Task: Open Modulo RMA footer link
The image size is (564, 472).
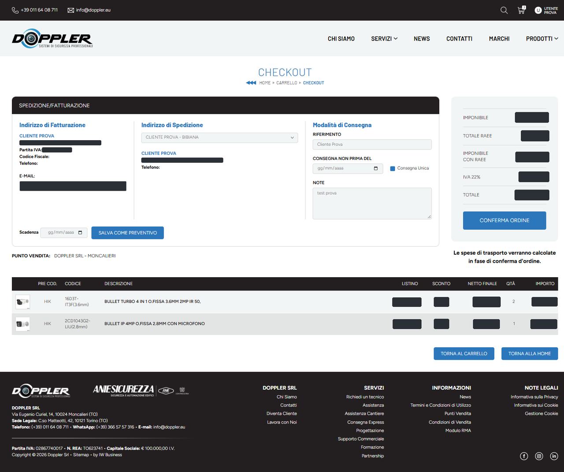Action: (x=458, y=431)
